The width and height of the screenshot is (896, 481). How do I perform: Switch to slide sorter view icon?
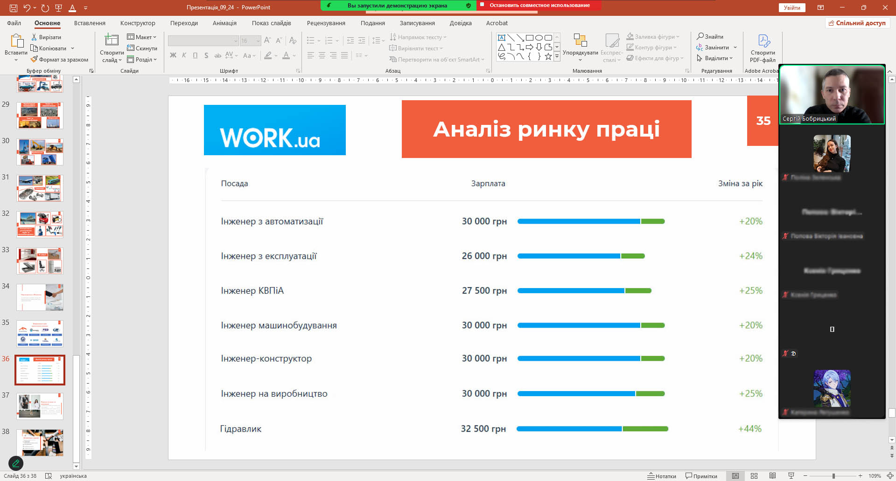tap(754, 476)
